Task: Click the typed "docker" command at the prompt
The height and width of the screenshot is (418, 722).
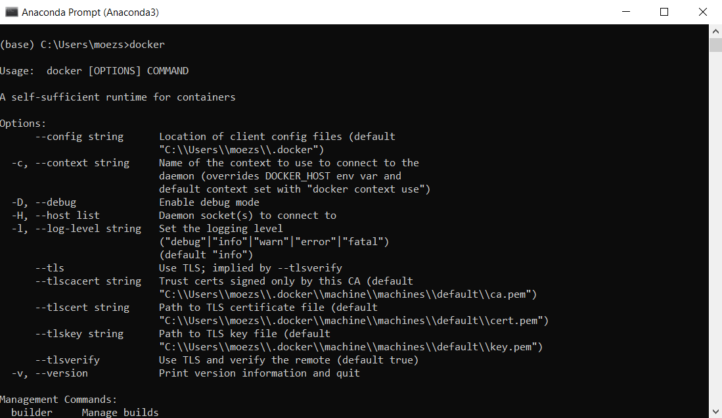Action: pyautogui.click(x=147, y=45)
